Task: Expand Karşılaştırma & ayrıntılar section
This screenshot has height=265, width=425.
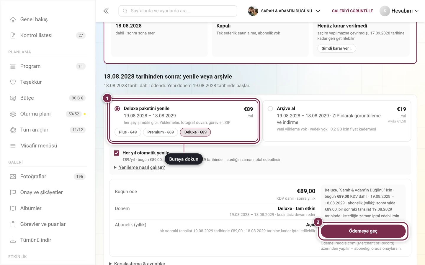Action: (137, 263)
